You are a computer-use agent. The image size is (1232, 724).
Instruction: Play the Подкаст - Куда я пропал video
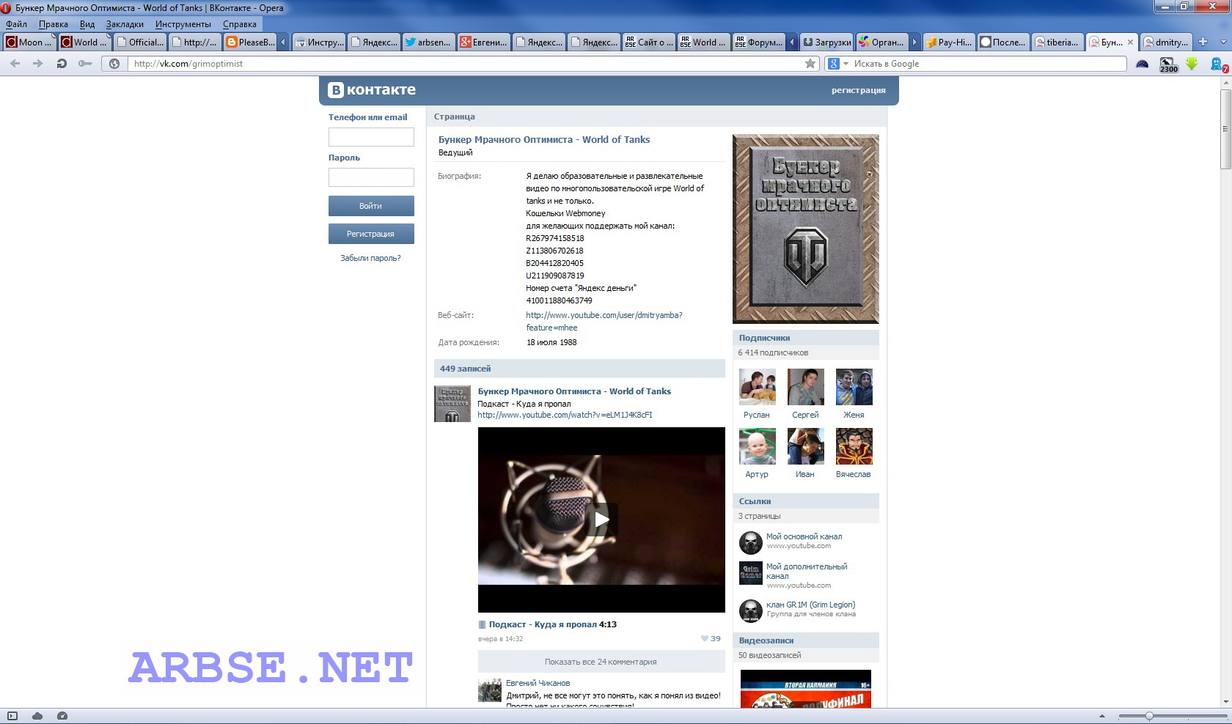pos(601,520)
